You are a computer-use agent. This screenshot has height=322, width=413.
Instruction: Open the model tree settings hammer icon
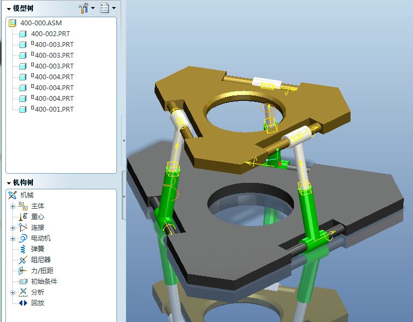[84, 8]
